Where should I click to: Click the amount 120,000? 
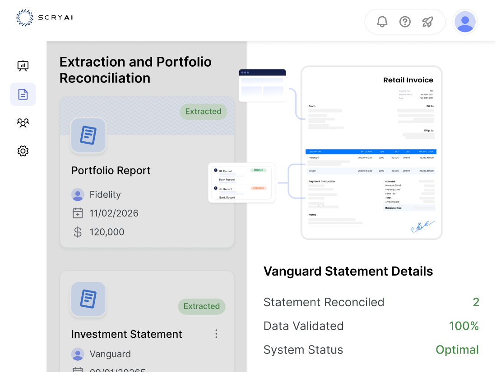point(107,232)
